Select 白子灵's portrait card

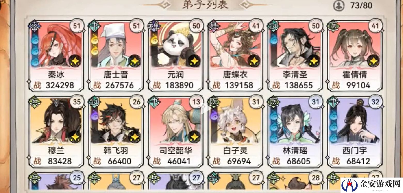[235, 121]
